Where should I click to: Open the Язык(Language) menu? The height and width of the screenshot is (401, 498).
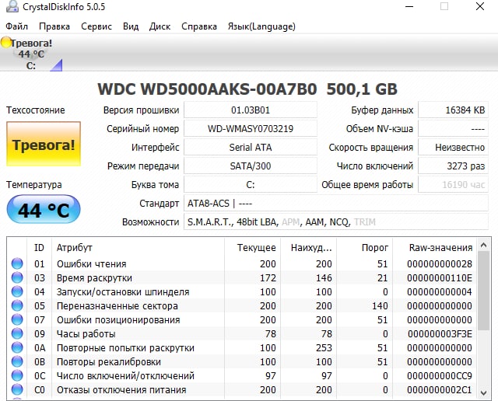[x=261, y=26]
